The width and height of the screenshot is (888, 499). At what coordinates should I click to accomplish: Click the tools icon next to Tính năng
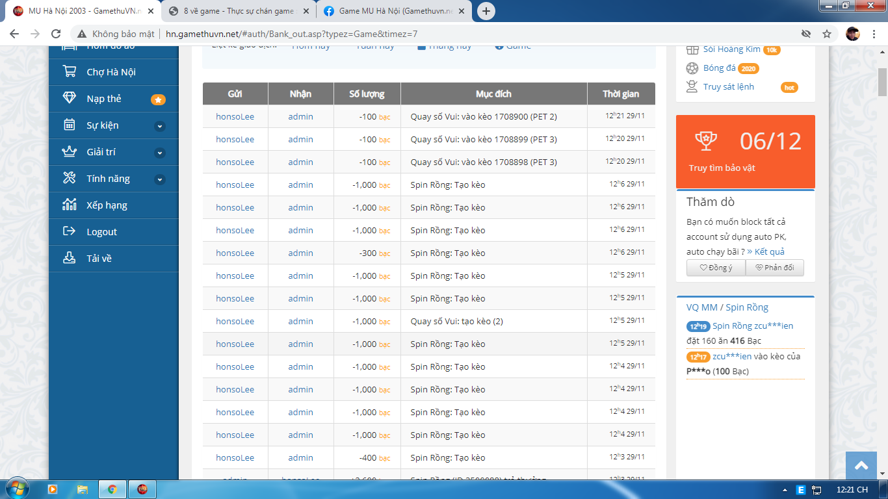click(x=69, y=179)
